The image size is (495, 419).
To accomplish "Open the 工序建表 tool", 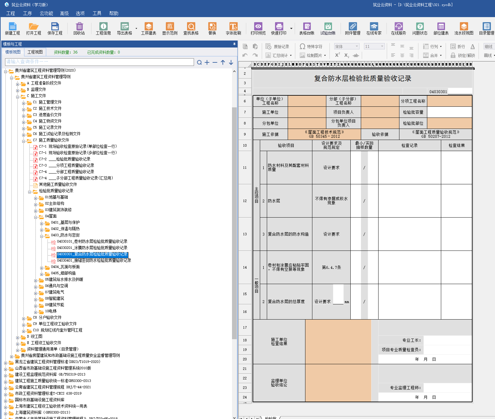I will 148,29.
